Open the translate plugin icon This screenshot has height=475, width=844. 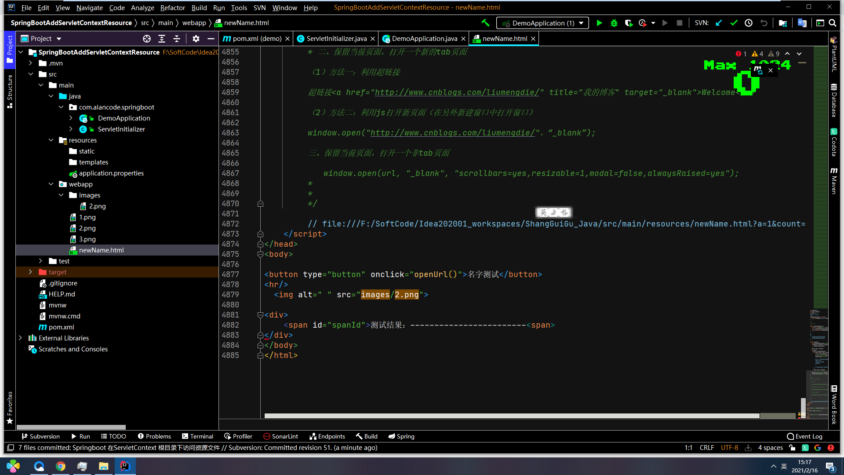(x=802, y=23)
